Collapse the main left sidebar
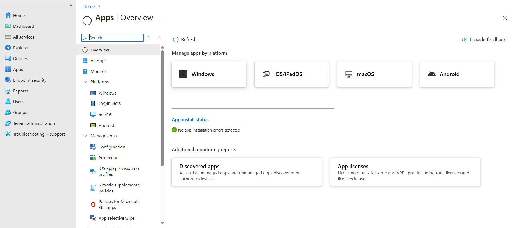 [71, 5]
